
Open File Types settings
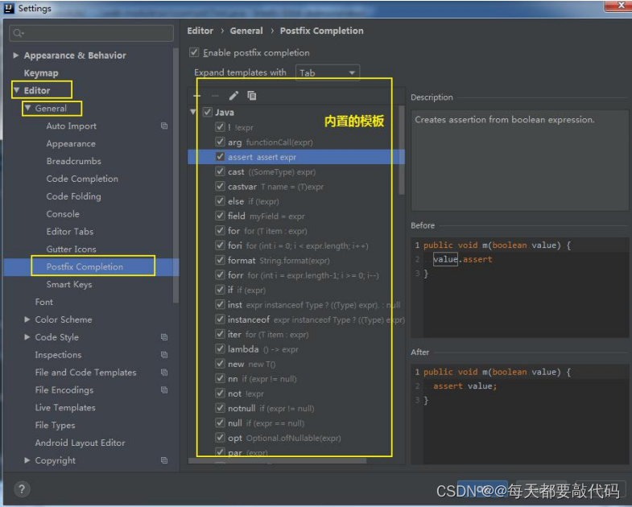pos(55,425)
